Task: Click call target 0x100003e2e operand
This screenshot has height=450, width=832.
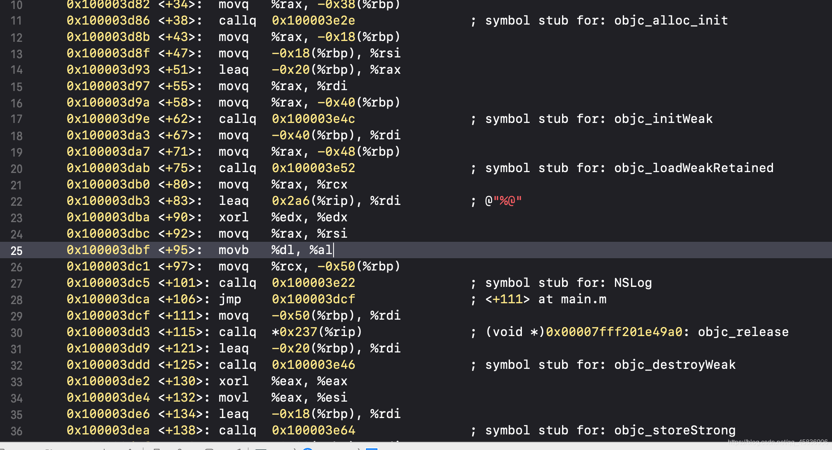Action: pyautogui.click(x=313, y=20)
